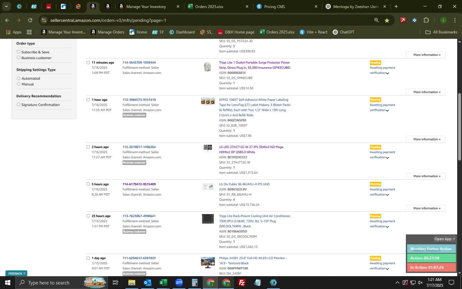Open the LG Dis Public 86 86UH5J-H product link
This screenshot has height=289, width=462.
tap(244, 184)
